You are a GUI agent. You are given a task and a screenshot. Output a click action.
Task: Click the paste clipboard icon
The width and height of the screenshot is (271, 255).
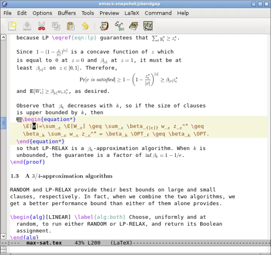coord(70,26)
